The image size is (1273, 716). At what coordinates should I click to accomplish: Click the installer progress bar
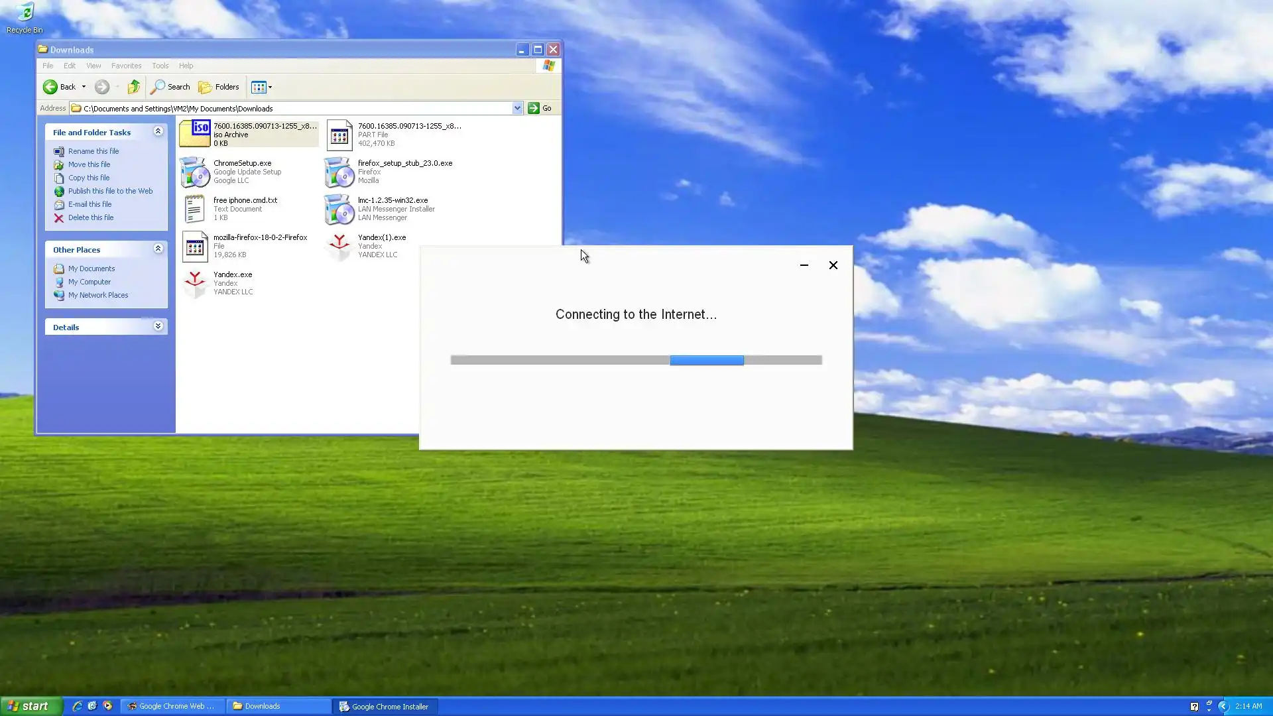[x=636, y=360]
